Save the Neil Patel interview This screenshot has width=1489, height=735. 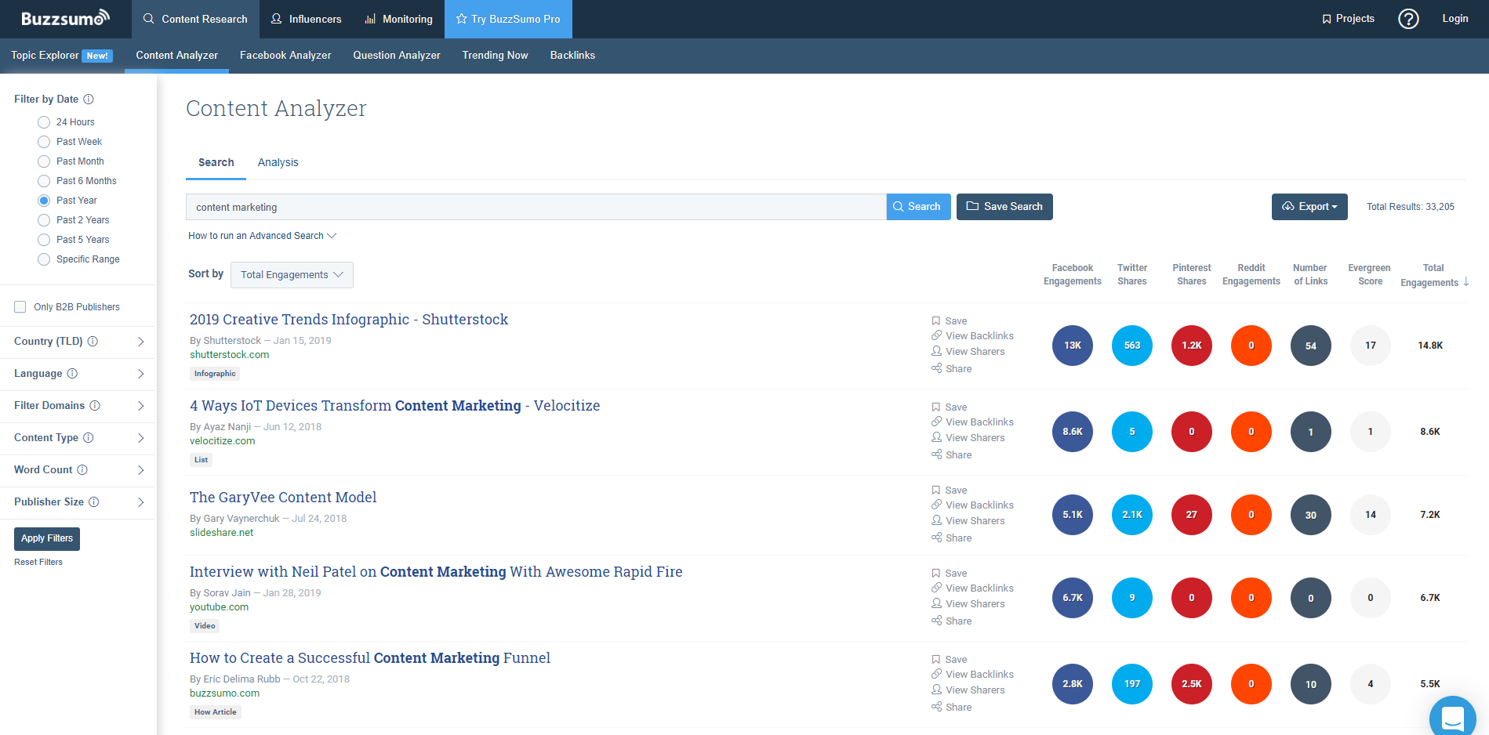pyautogui.click(x=950, y=574)
